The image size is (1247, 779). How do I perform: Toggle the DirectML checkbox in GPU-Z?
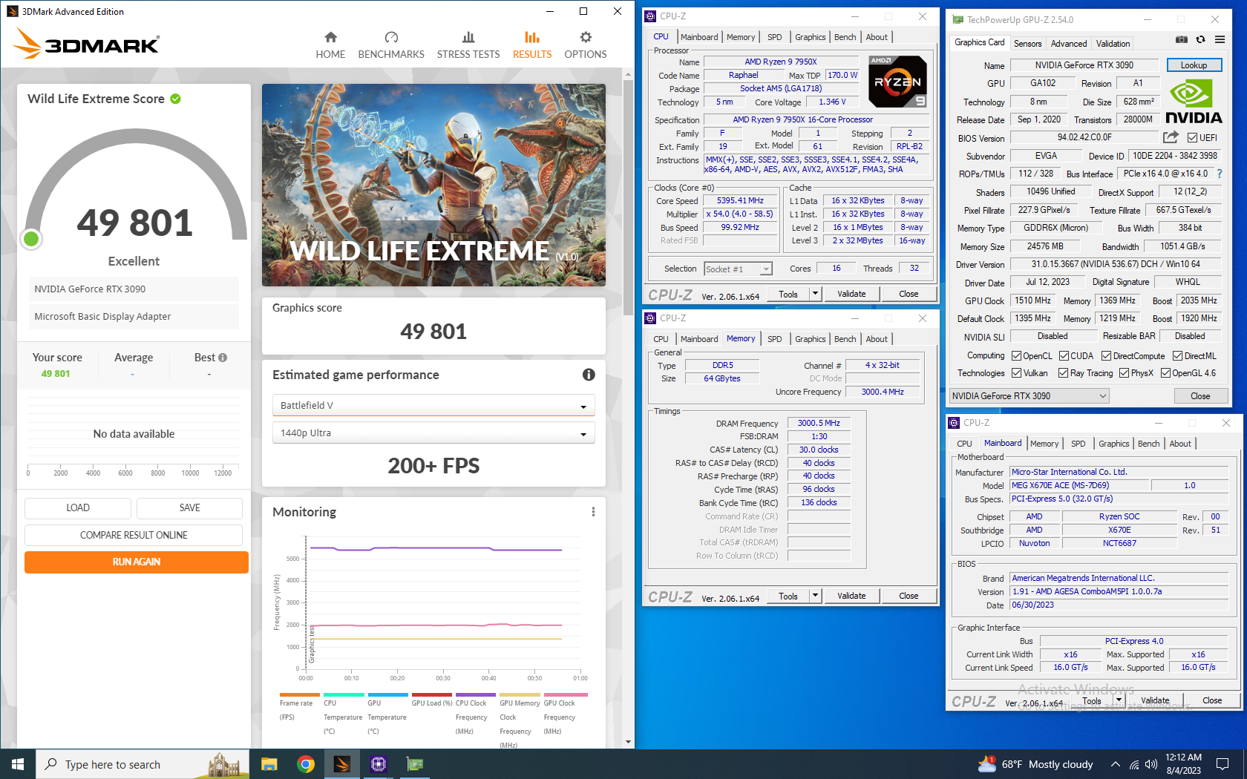(1177, 356)
